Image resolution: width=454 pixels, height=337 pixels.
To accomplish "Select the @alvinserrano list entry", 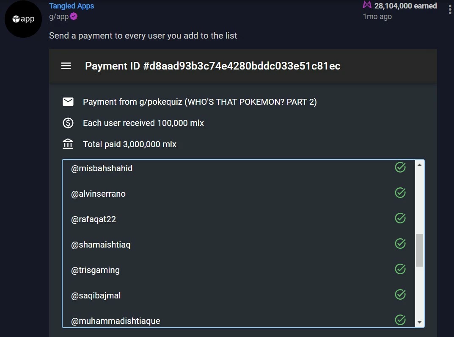I will coord(239,194).
